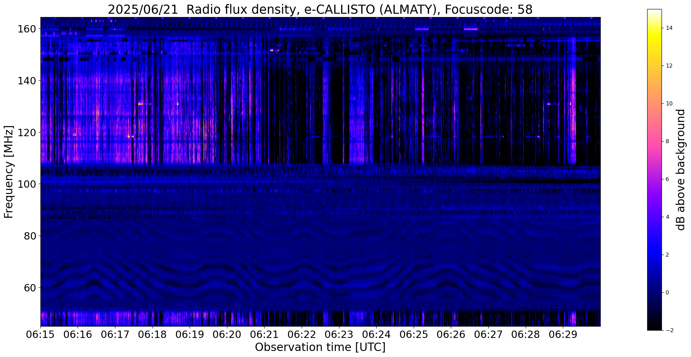Select the 06:25 time tick label

click(414, 335)
